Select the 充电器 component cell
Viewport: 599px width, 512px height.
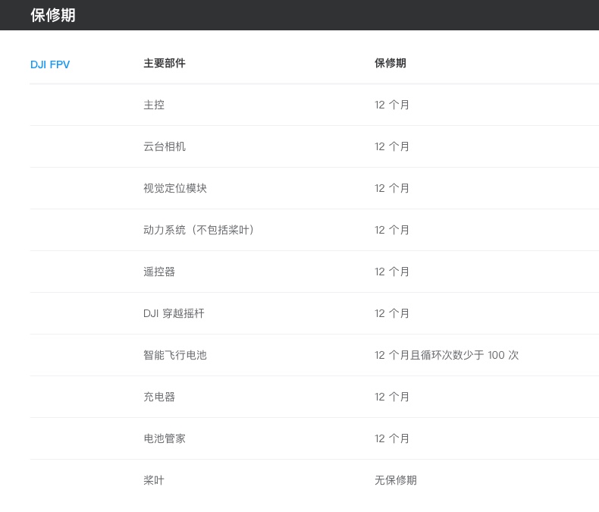pos(159,397)
